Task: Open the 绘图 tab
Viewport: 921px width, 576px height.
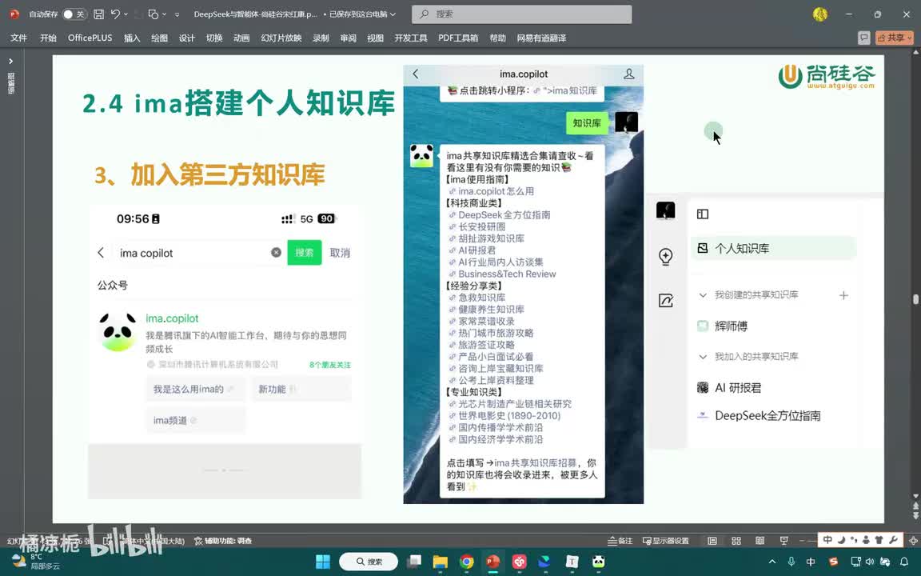Action: (159, 38)
